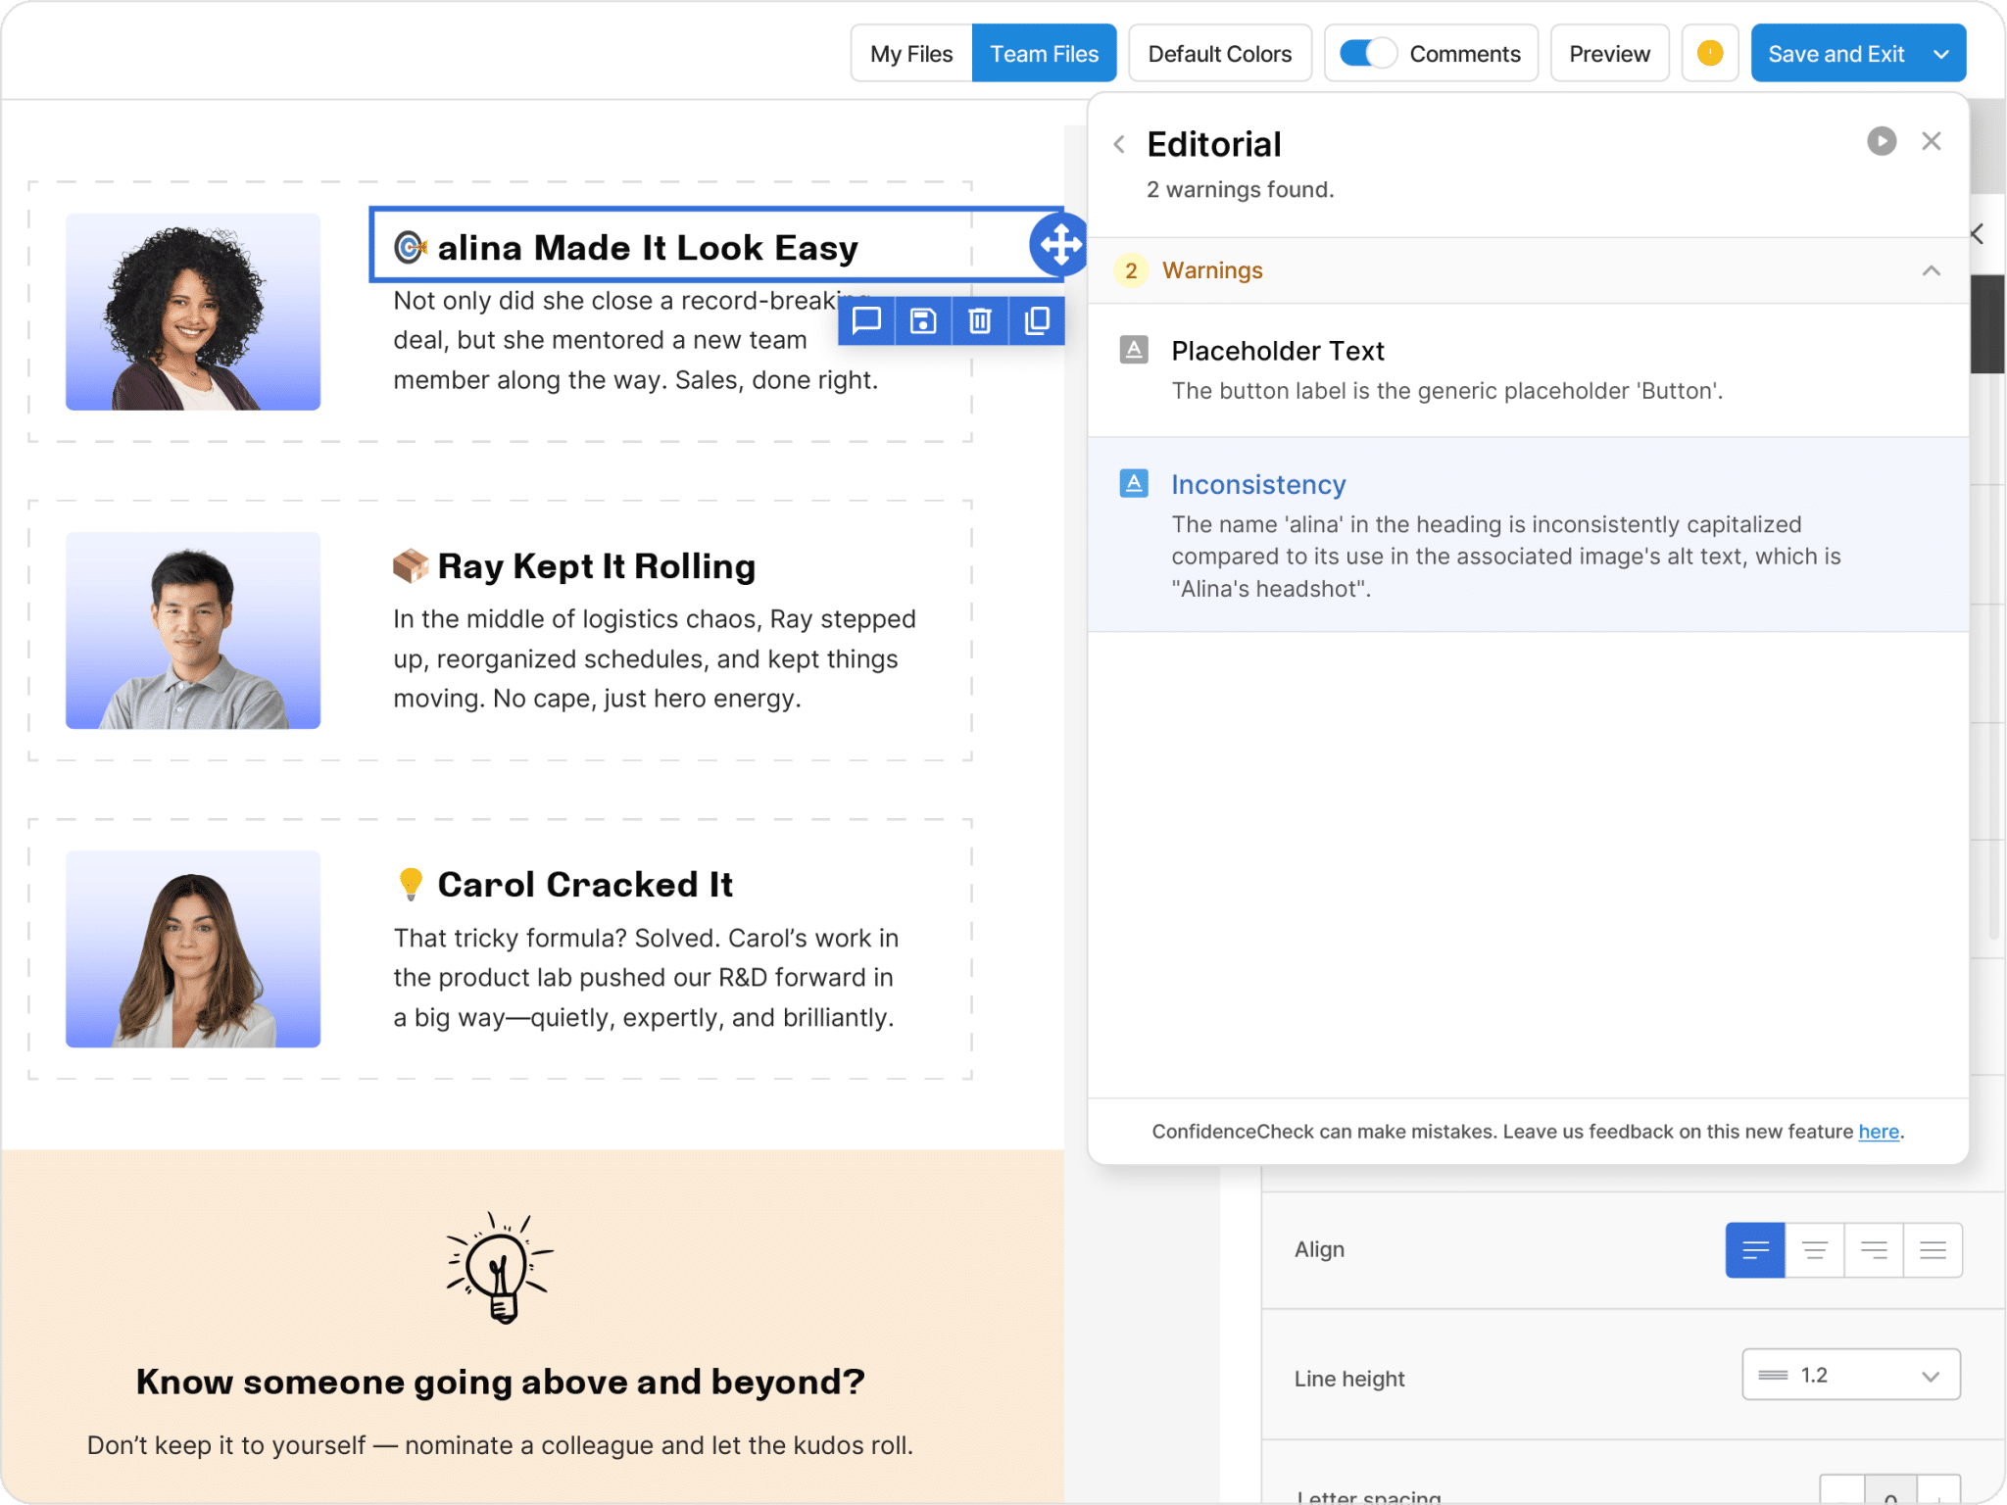Click the yellow status indicator button
Viewport: 2007px width, 1505px height.
pyautogui.click(x=1709, y=54)
